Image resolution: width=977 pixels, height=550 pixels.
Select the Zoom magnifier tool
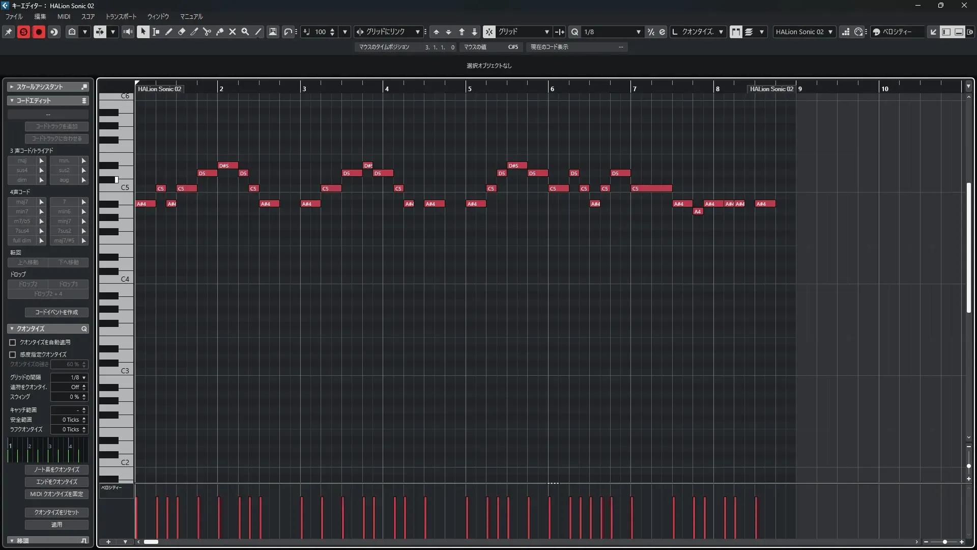tap(245, 32)
